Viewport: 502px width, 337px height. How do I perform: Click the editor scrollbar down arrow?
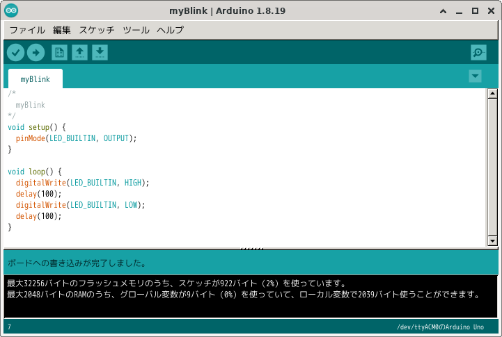[492, 241]
